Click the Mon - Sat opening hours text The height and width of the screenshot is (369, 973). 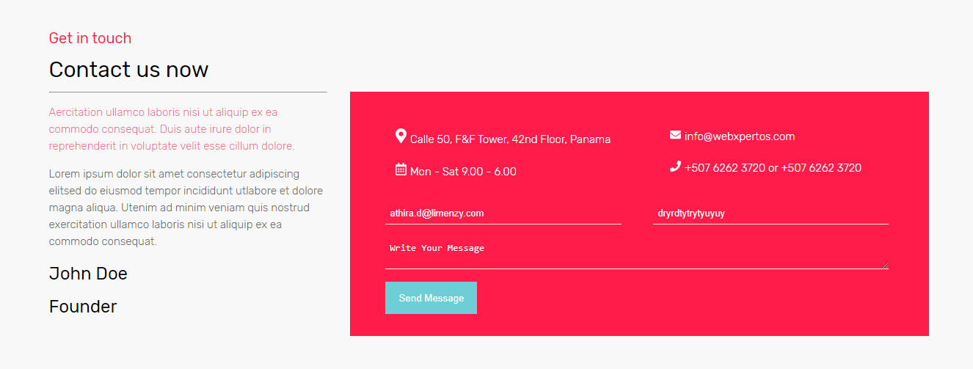pyautogui.click(x=463, y=172)
